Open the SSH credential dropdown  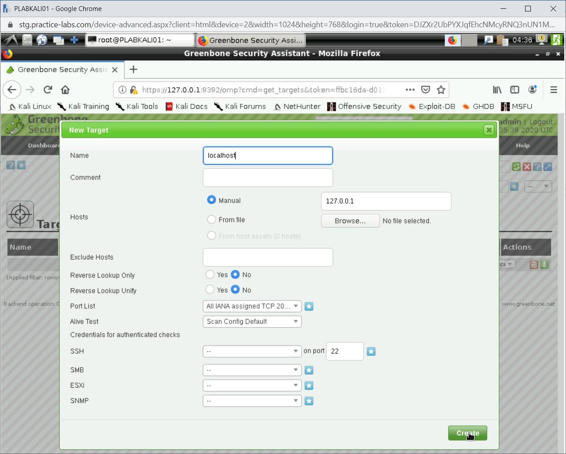[x=252, y=351]
